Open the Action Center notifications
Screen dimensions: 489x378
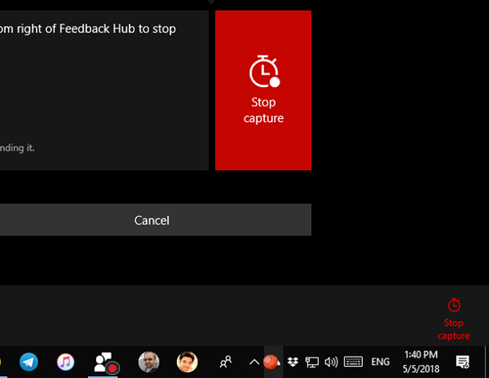click(462, 362)
